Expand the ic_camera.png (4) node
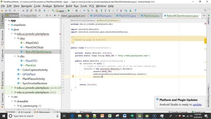 [x=15, y=106]
